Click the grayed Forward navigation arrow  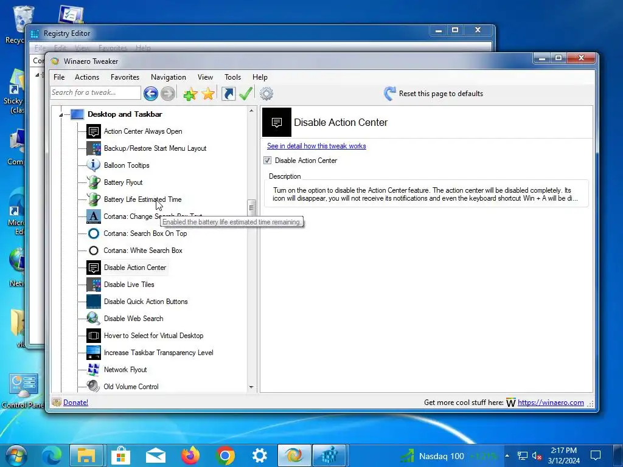[x=168, y=94]
